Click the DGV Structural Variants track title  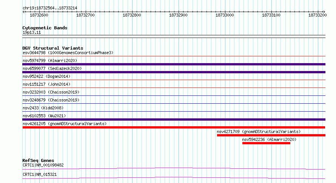(x=53, y=48)
